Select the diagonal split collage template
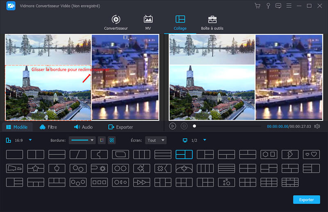This screenshot has width=328, height=212. pyautogui.click(x=78, y=155)
